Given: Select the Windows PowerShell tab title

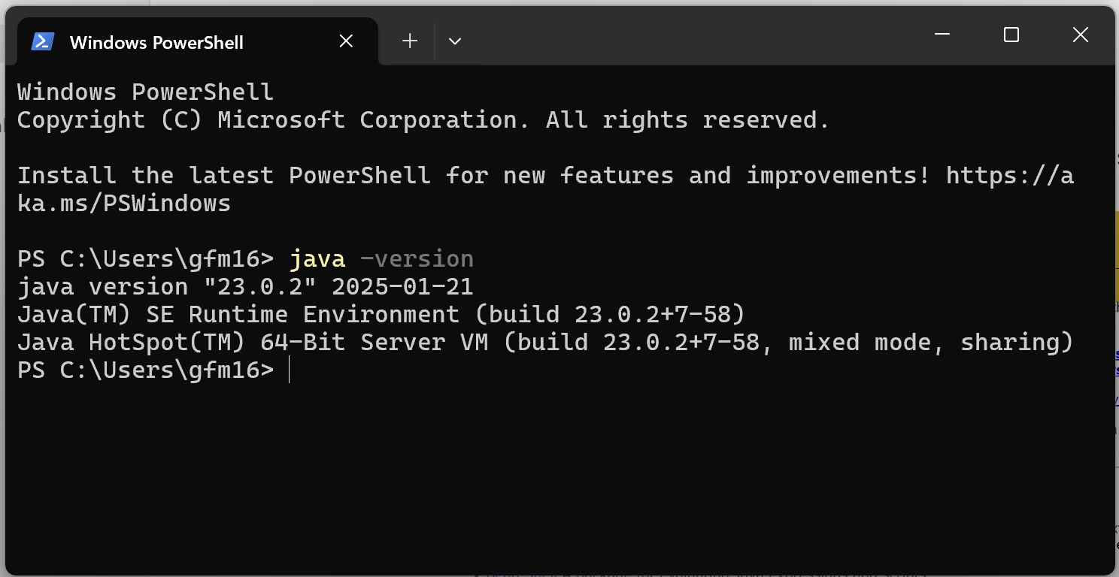Looking at the screenshot, I should click(156, 43).
